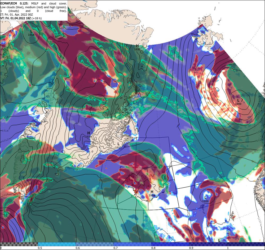Click the L 1000 low pressure center
This screenshot has height=250, width=265.
click(x=238, y=102)
